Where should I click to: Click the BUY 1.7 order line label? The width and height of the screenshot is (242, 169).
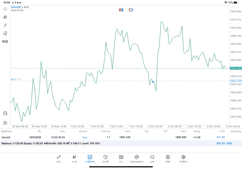[x=16, y=79]
